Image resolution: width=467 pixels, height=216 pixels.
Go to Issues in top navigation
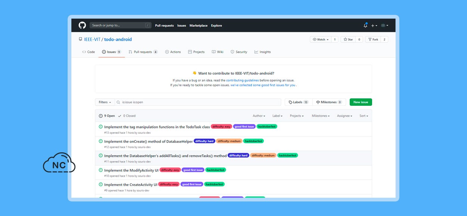click(x=182, y=26)
